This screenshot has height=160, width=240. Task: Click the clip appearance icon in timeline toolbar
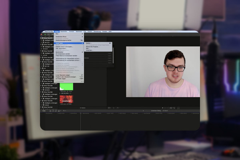coord(59,111)
